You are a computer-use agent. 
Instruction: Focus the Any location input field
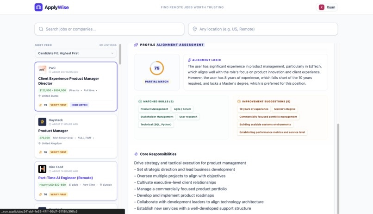click(263, 29)
